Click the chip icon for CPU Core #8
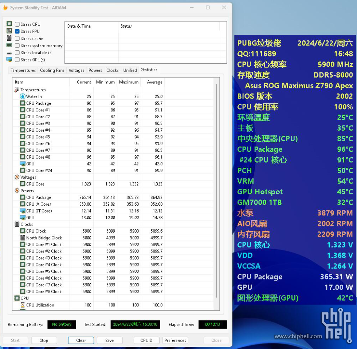The image size is (357, 349). pyautogui.click(x=23, y=157)
